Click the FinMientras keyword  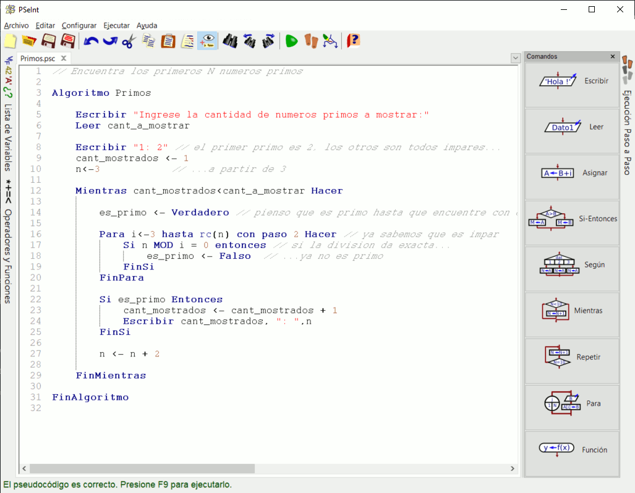click(111, 376)
